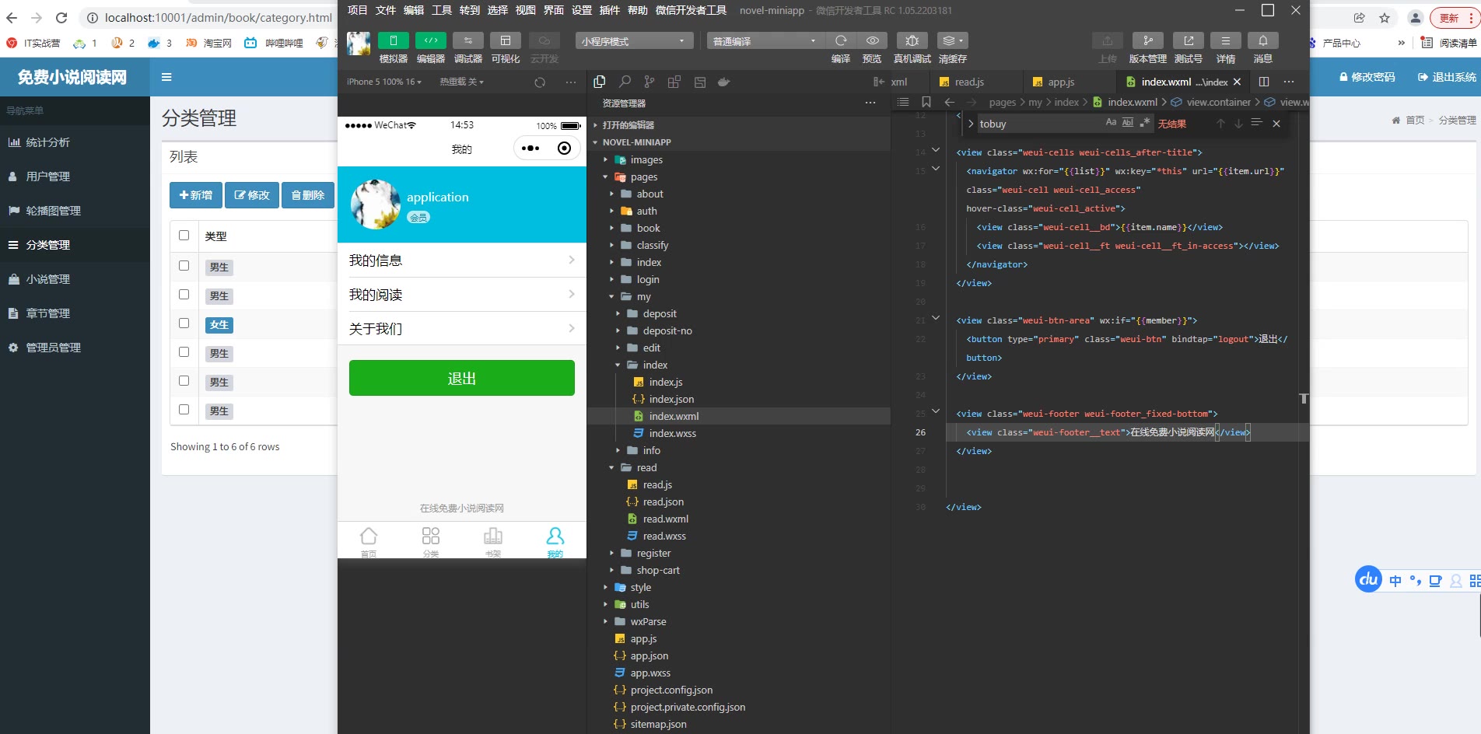Click the real device debug bug icon
Image resolution: width=1481 pixels, height=734 pixels.
point(912,40)
